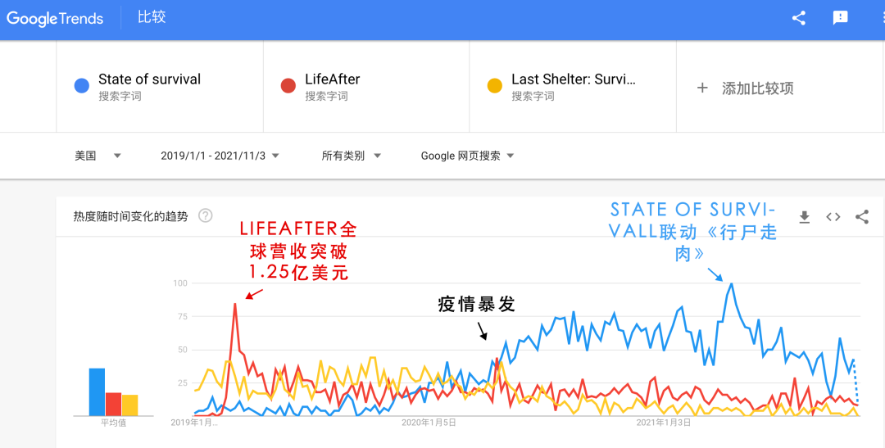This screenshot has height=448, width=885.
Task: Open help for 热度随时间变化的趋势
Action: click(x=206, y=216)
